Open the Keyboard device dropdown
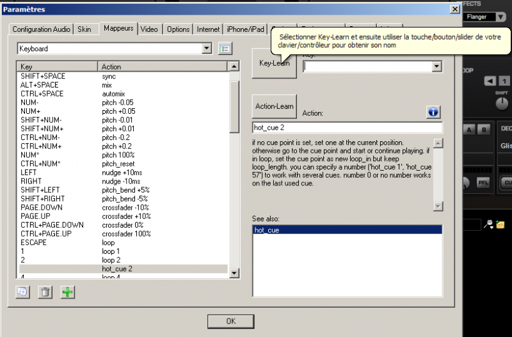512x337 pixels. click(x=206, y=49)
